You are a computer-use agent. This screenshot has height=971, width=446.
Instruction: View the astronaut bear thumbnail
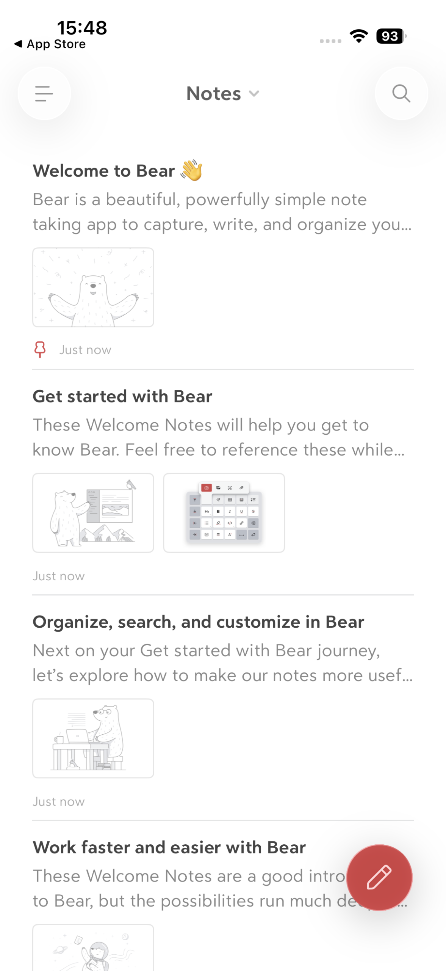(x=93, y=948)
